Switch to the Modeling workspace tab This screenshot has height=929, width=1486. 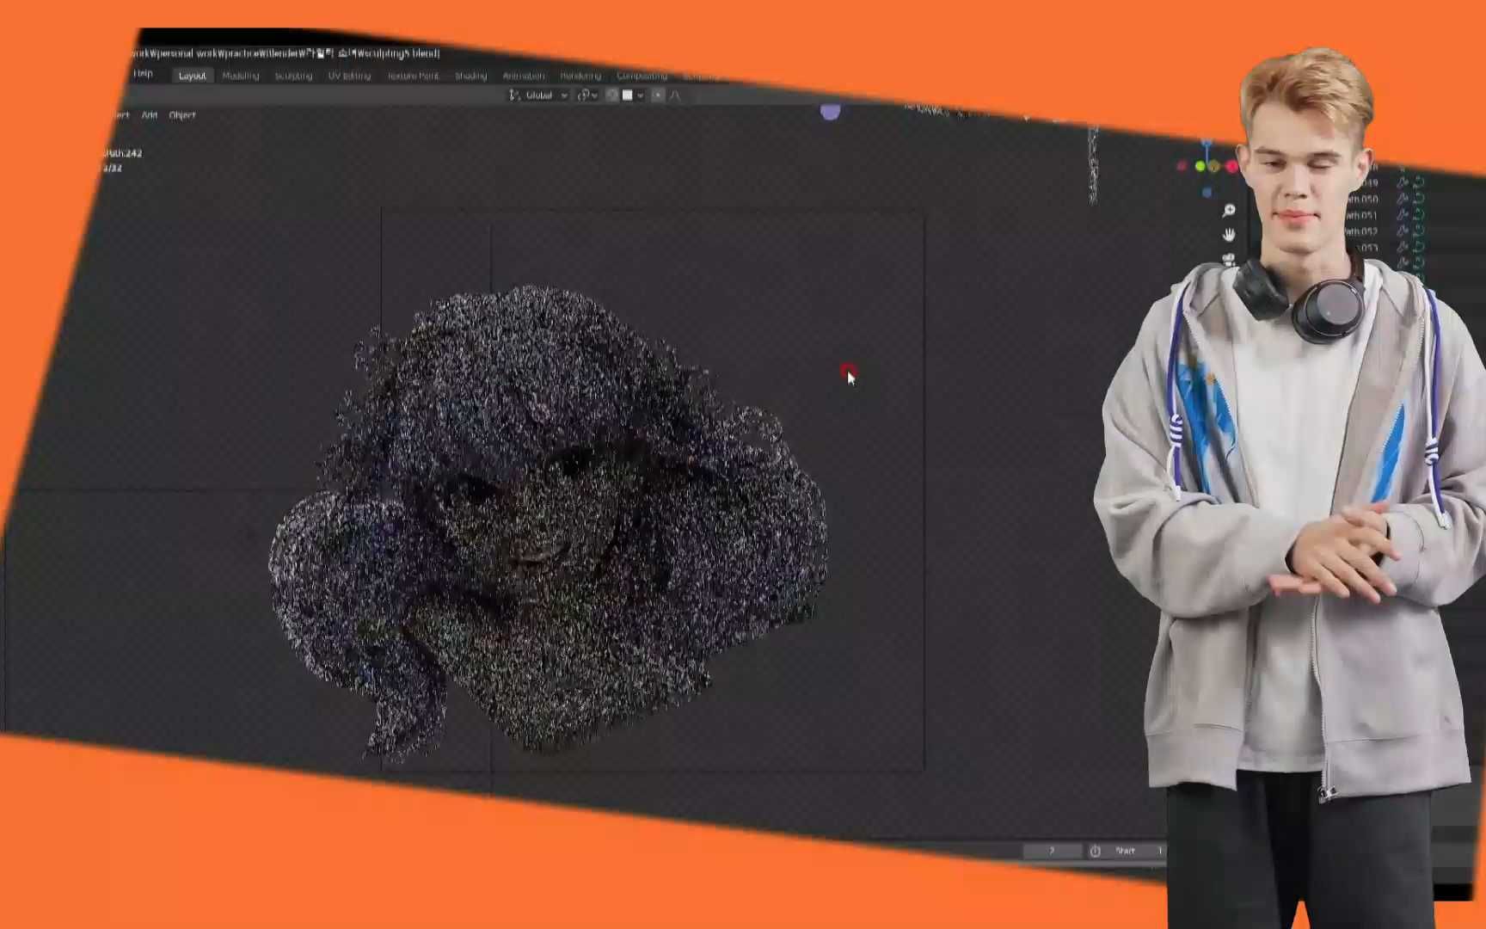tap(241, 76)
